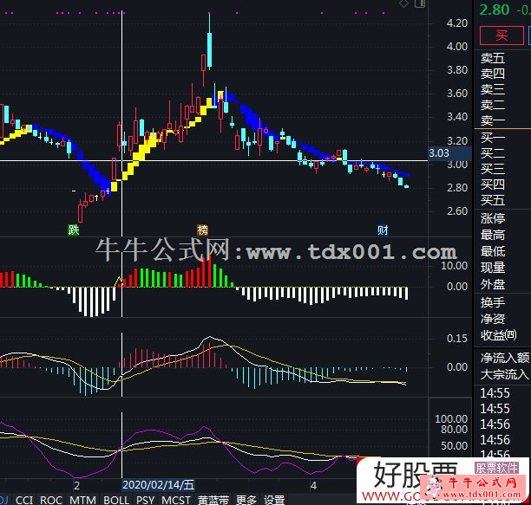This screenshot has width=531, height=505.
Task: Click the 涨停 limit-up label
Action: click(x=493, y=218)
